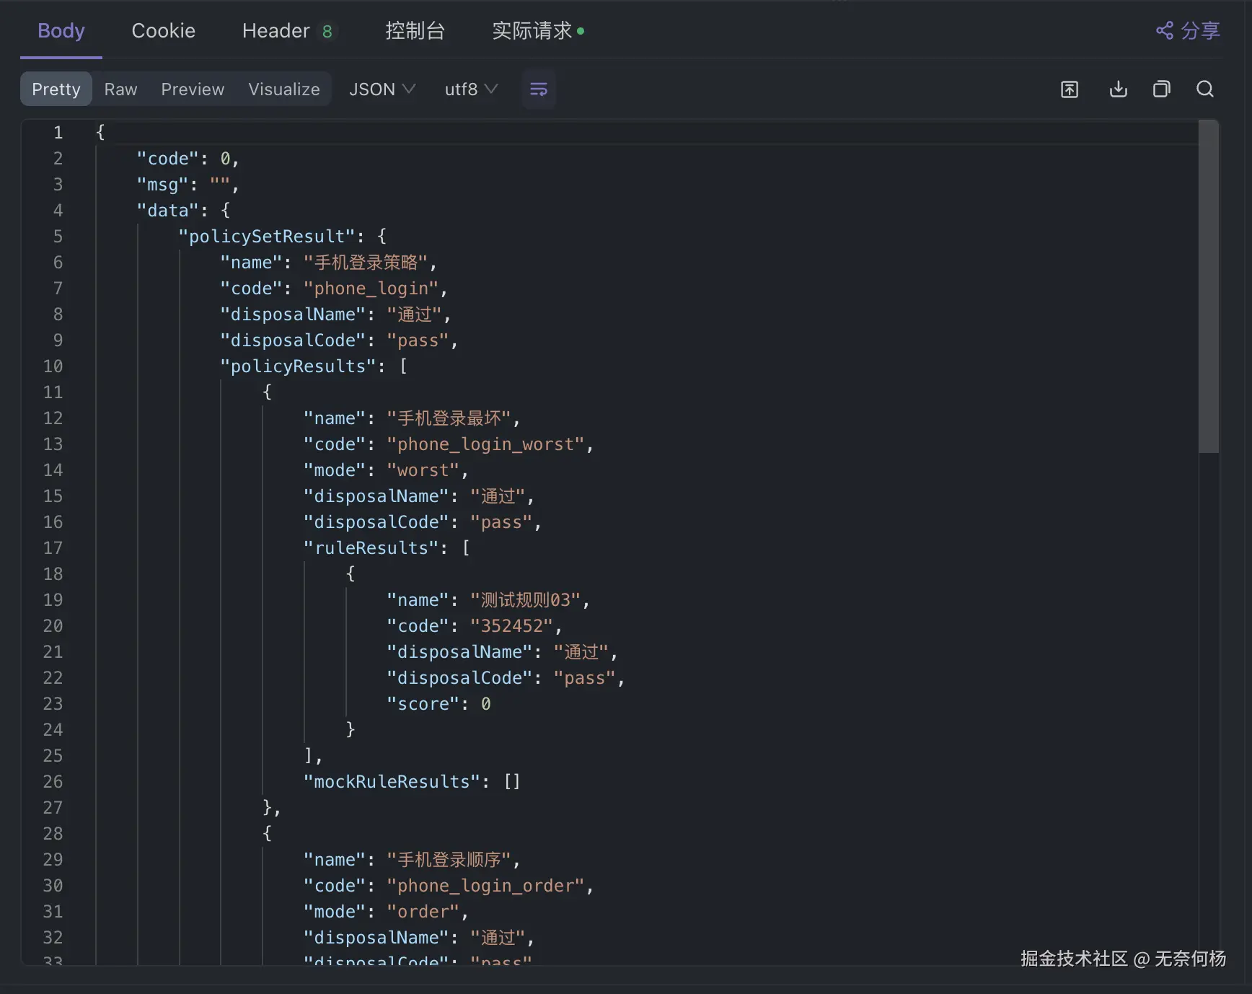The height and width of the screenshot is (994, 1252).
Task: Click the extract response icon
Action: (1070, 89)
